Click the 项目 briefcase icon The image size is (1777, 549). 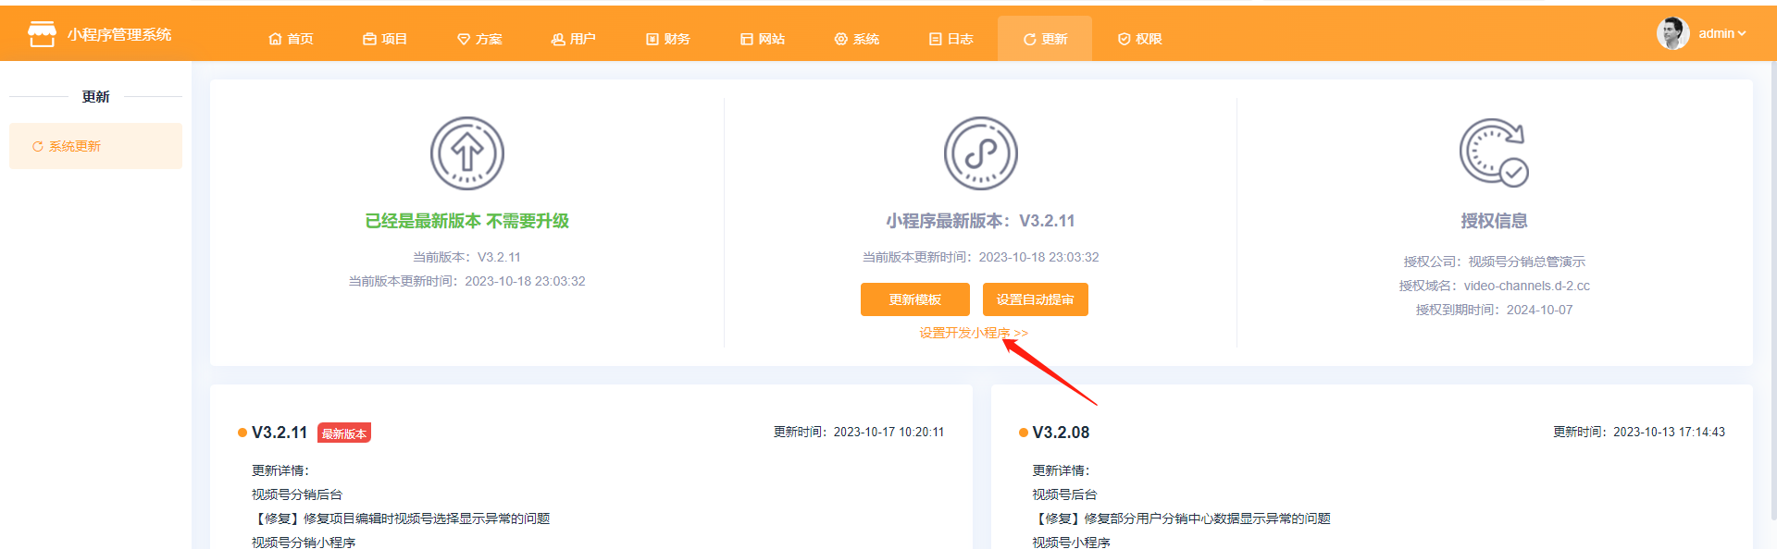click(369, 39)
